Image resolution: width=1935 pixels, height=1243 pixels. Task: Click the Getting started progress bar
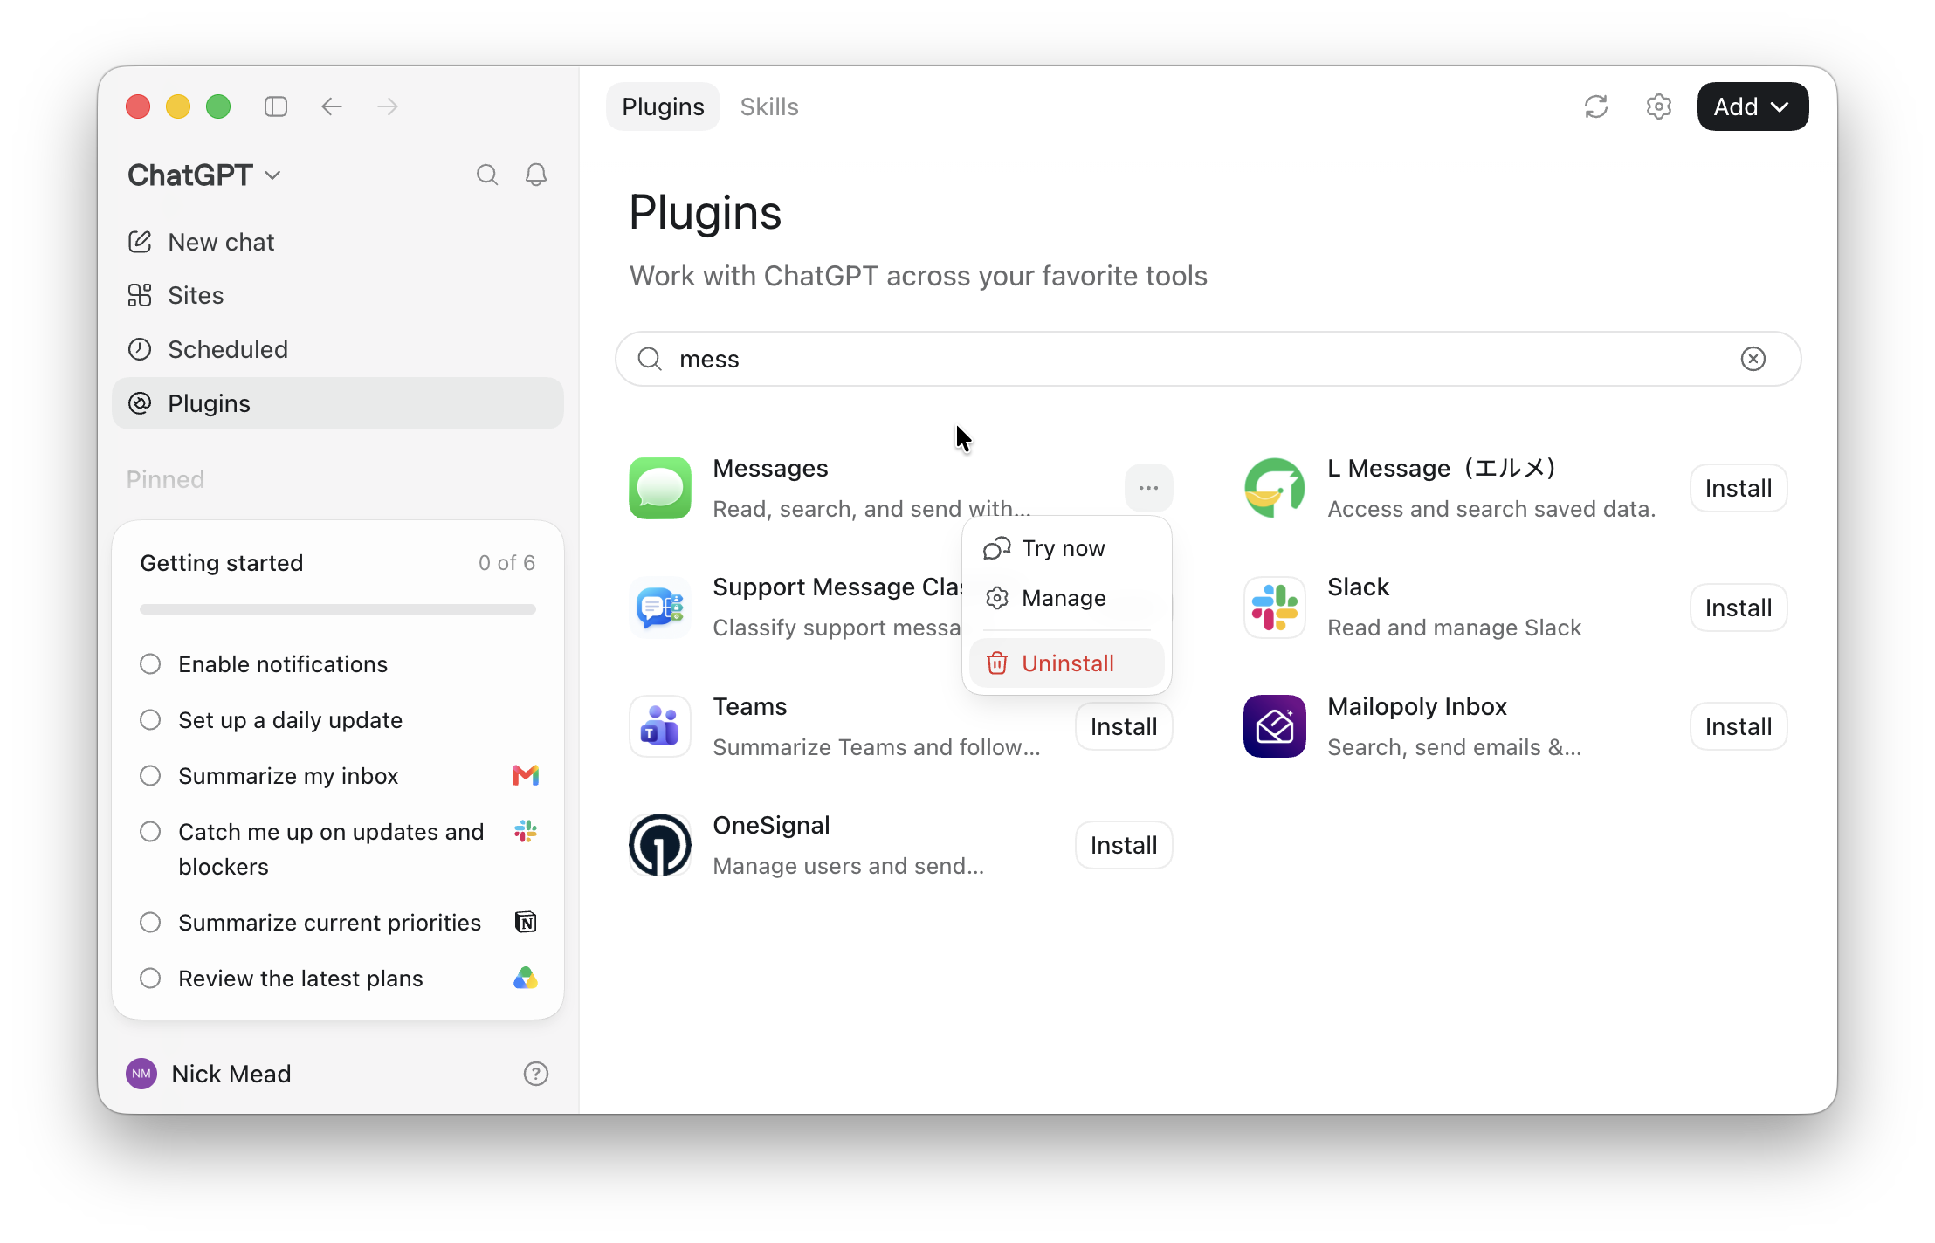click(x=338, y=609)
